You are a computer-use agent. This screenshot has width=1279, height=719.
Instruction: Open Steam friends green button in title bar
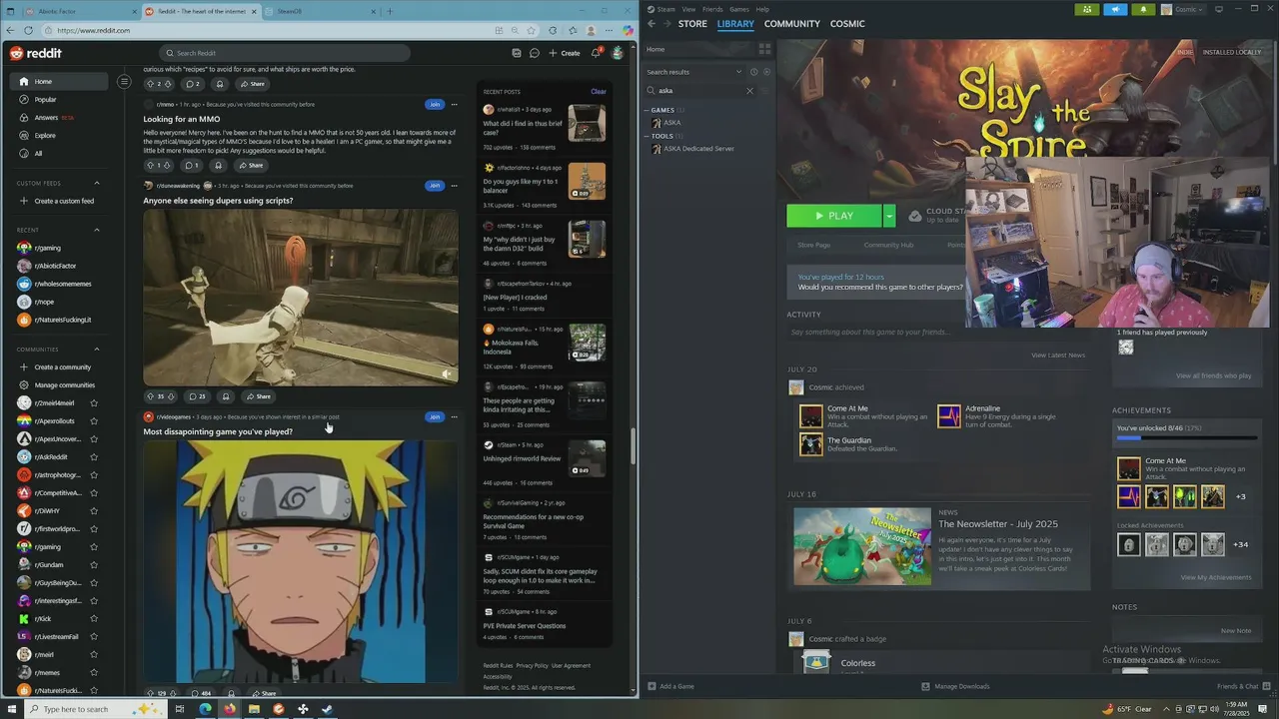[1087, 9]
